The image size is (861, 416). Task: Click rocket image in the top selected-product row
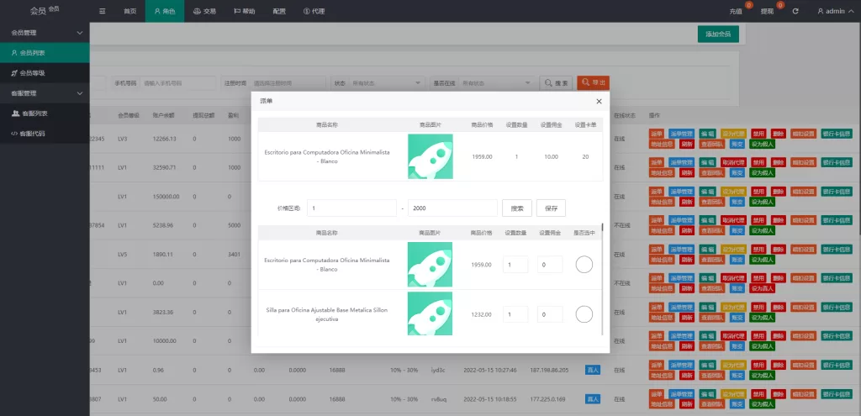pyautogui.click(x=430, y=156)
